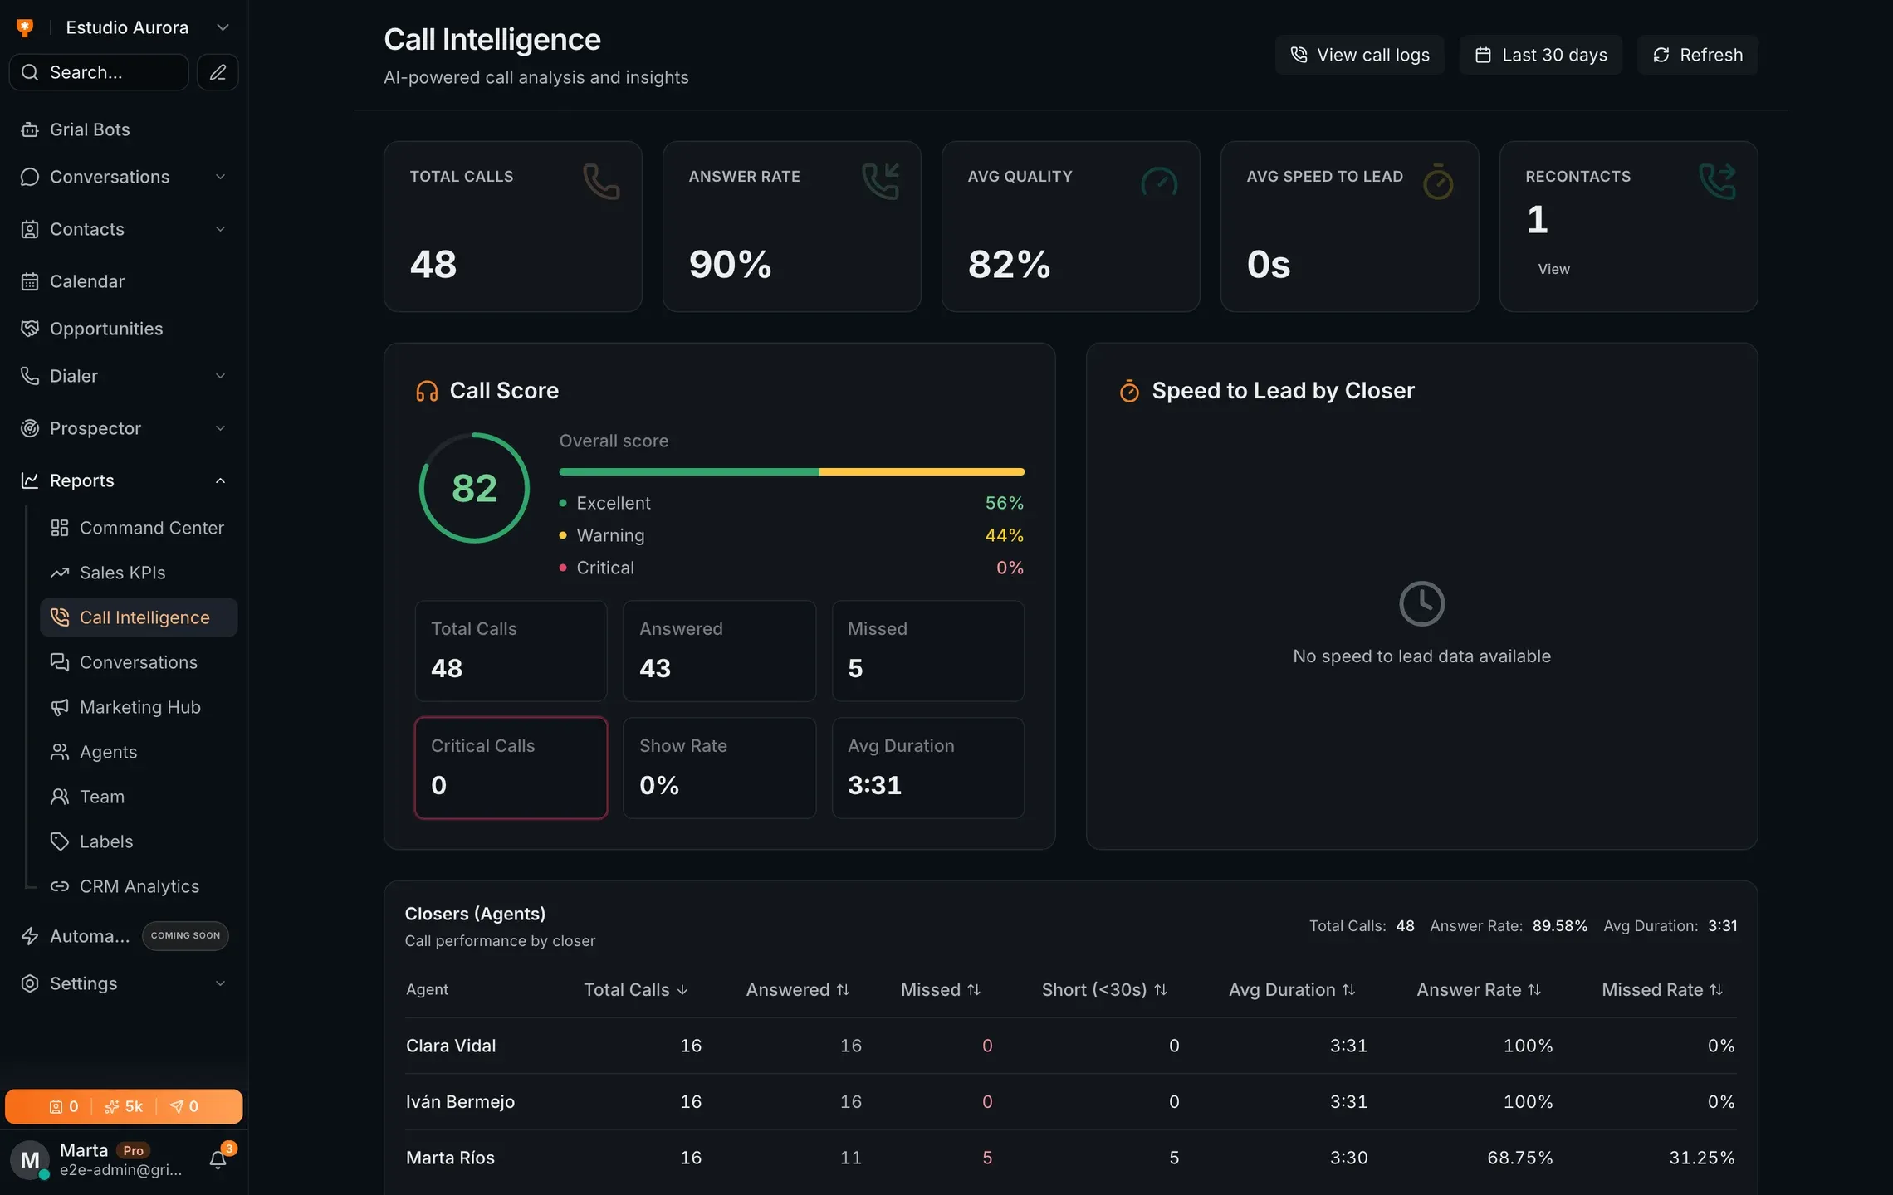Click the Automation lightning icon
This screenshot has height=1195, width=1893.
coord(30,936)
